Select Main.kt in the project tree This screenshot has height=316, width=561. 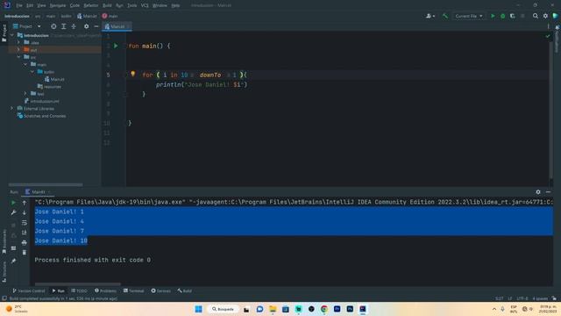[x=54, y=79]
